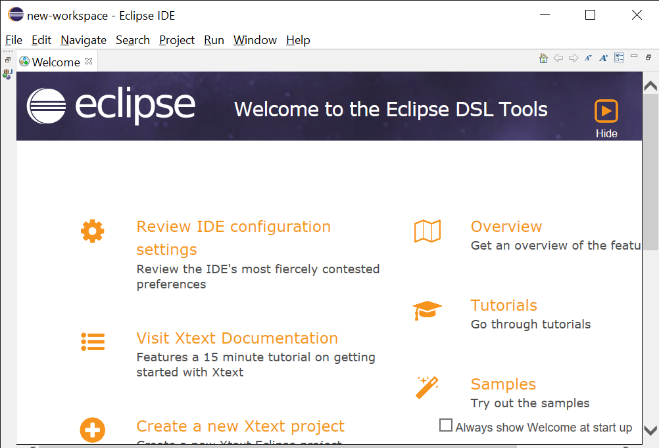Open the Run menu
Viewport: 659px width, 448px height.
tap(214, 40)
